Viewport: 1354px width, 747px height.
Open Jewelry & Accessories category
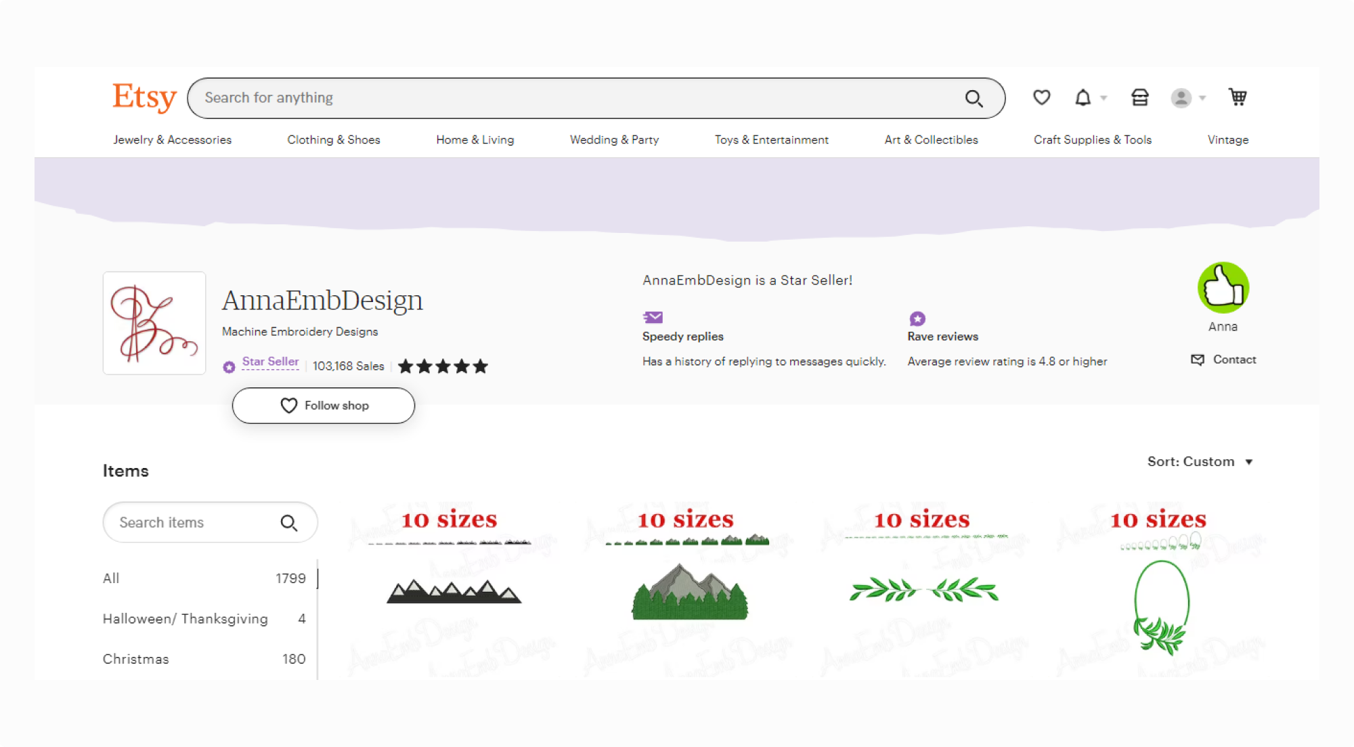click(172, 140)
